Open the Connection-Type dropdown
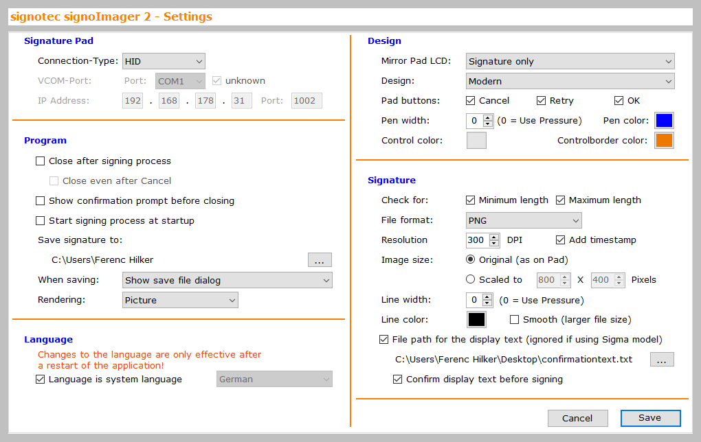 (164, 62)
